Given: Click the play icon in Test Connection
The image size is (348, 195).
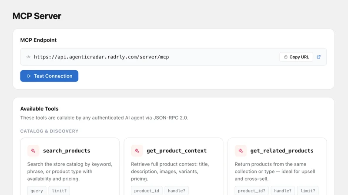Looking at the screenshot, I should click(x=29, y=76).
